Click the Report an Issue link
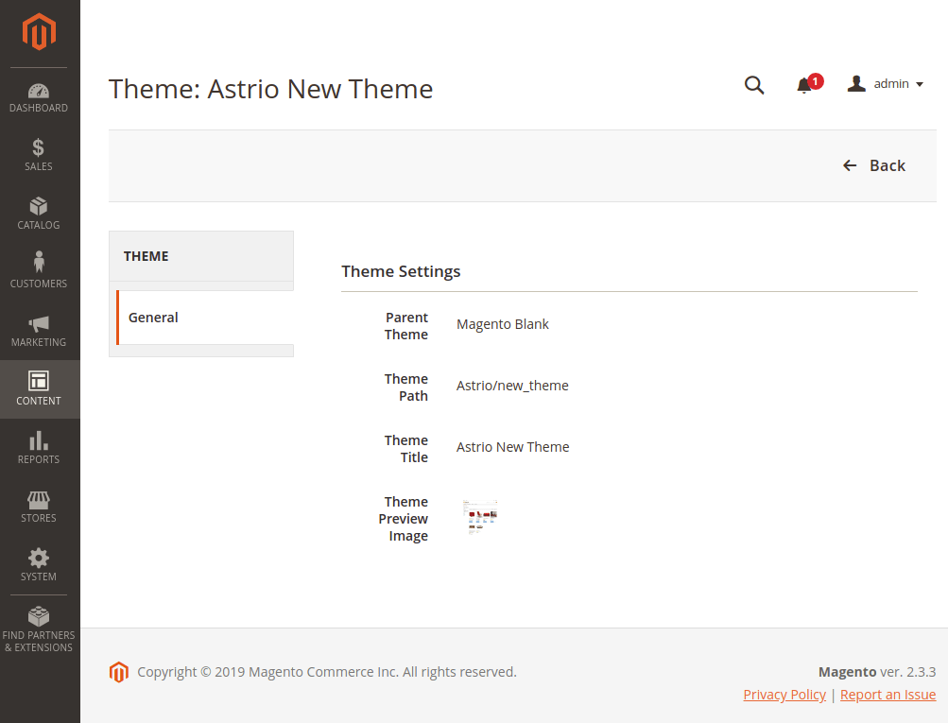 pyautogui.click(x=888, y=695)
